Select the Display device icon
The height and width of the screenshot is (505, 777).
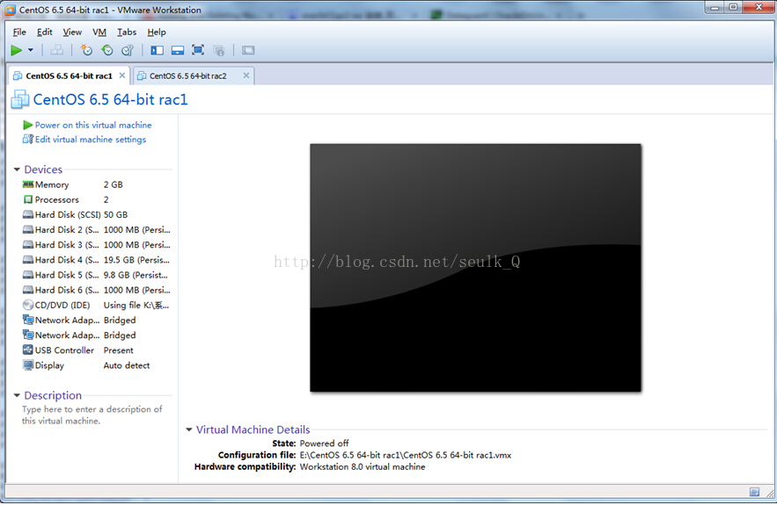click(28, 365)
